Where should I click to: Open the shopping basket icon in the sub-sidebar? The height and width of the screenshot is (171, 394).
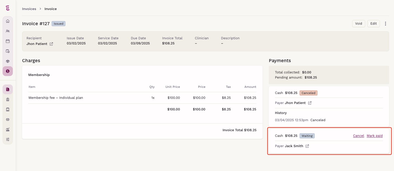[x=8, y=119]
